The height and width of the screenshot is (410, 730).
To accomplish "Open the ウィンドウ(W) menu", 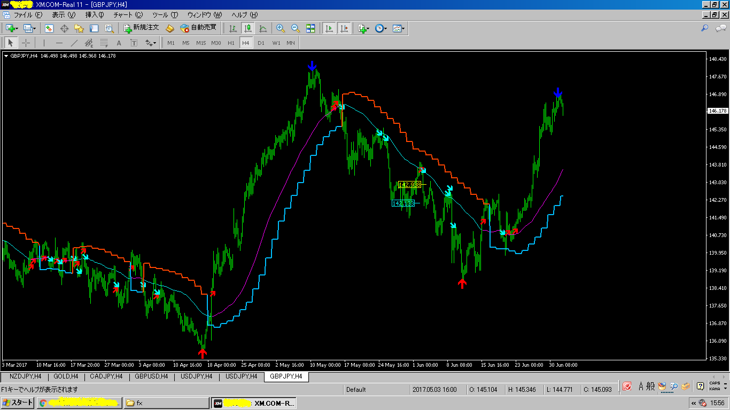I will [x=204, y=15].
